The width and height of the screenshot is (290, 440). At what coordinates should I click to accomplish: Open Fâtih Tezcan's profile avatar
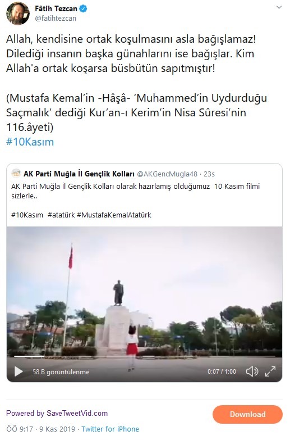pyautogui.click(x=18, y=13)
